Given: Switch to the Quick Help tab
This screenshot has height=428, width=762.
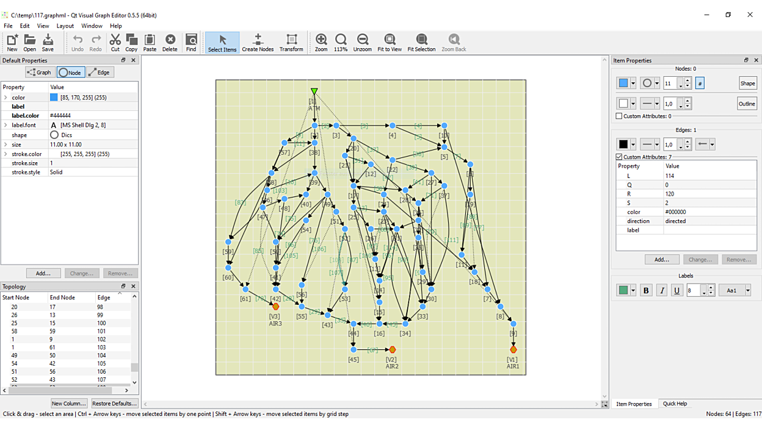Looking at the screenshot, I should coord(675,404).
